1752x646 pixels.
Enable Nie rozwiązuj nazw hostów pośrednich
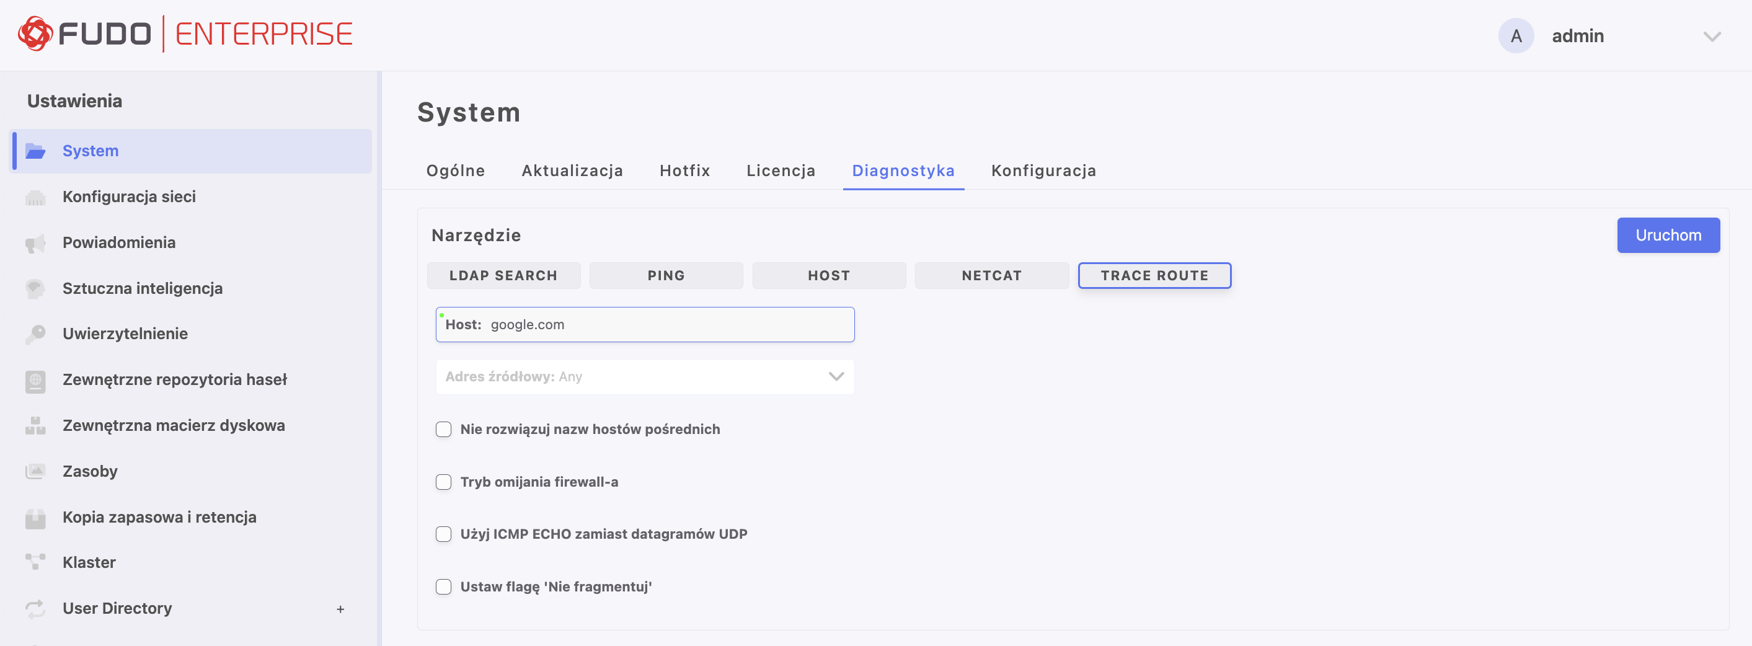pos(443,430)
